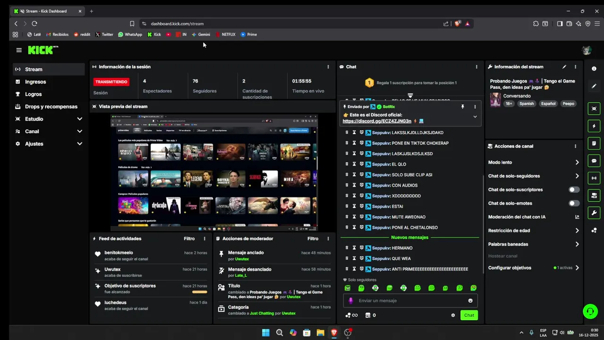Open moderator actions options menu

point(328,239)
